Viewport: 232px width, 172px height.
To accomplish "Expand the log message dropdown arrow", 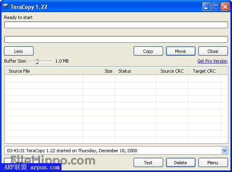I will (x=224, y=151).
